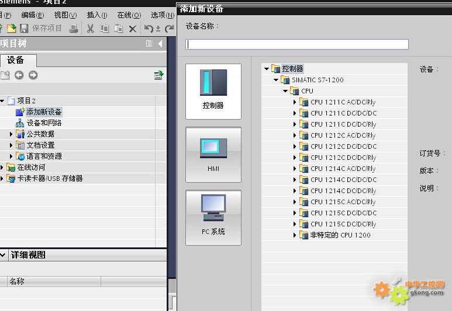Click the save project disk icon
The width and height of the screenshot is (452, 311).
pos(24,28)
